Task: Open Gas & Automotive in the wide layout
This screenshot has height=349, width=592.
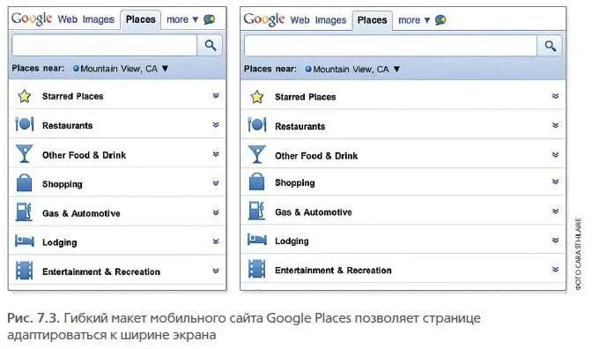Action: tap(403, 212)
